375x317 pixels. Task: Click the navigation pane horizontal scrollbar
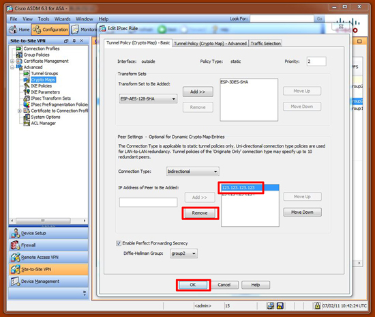click(x=48, y=221)
